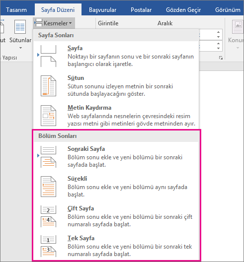Image resolution: width=244 pixels, height=262 pixels.
Task: Open the Görünüm tab
Action: [x=228, y=10]
